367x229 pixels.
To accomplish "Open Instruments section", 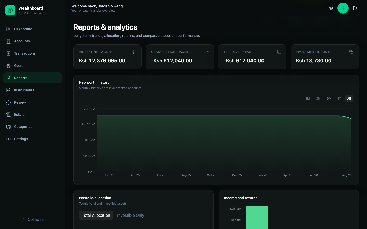I will click(32, 90).
